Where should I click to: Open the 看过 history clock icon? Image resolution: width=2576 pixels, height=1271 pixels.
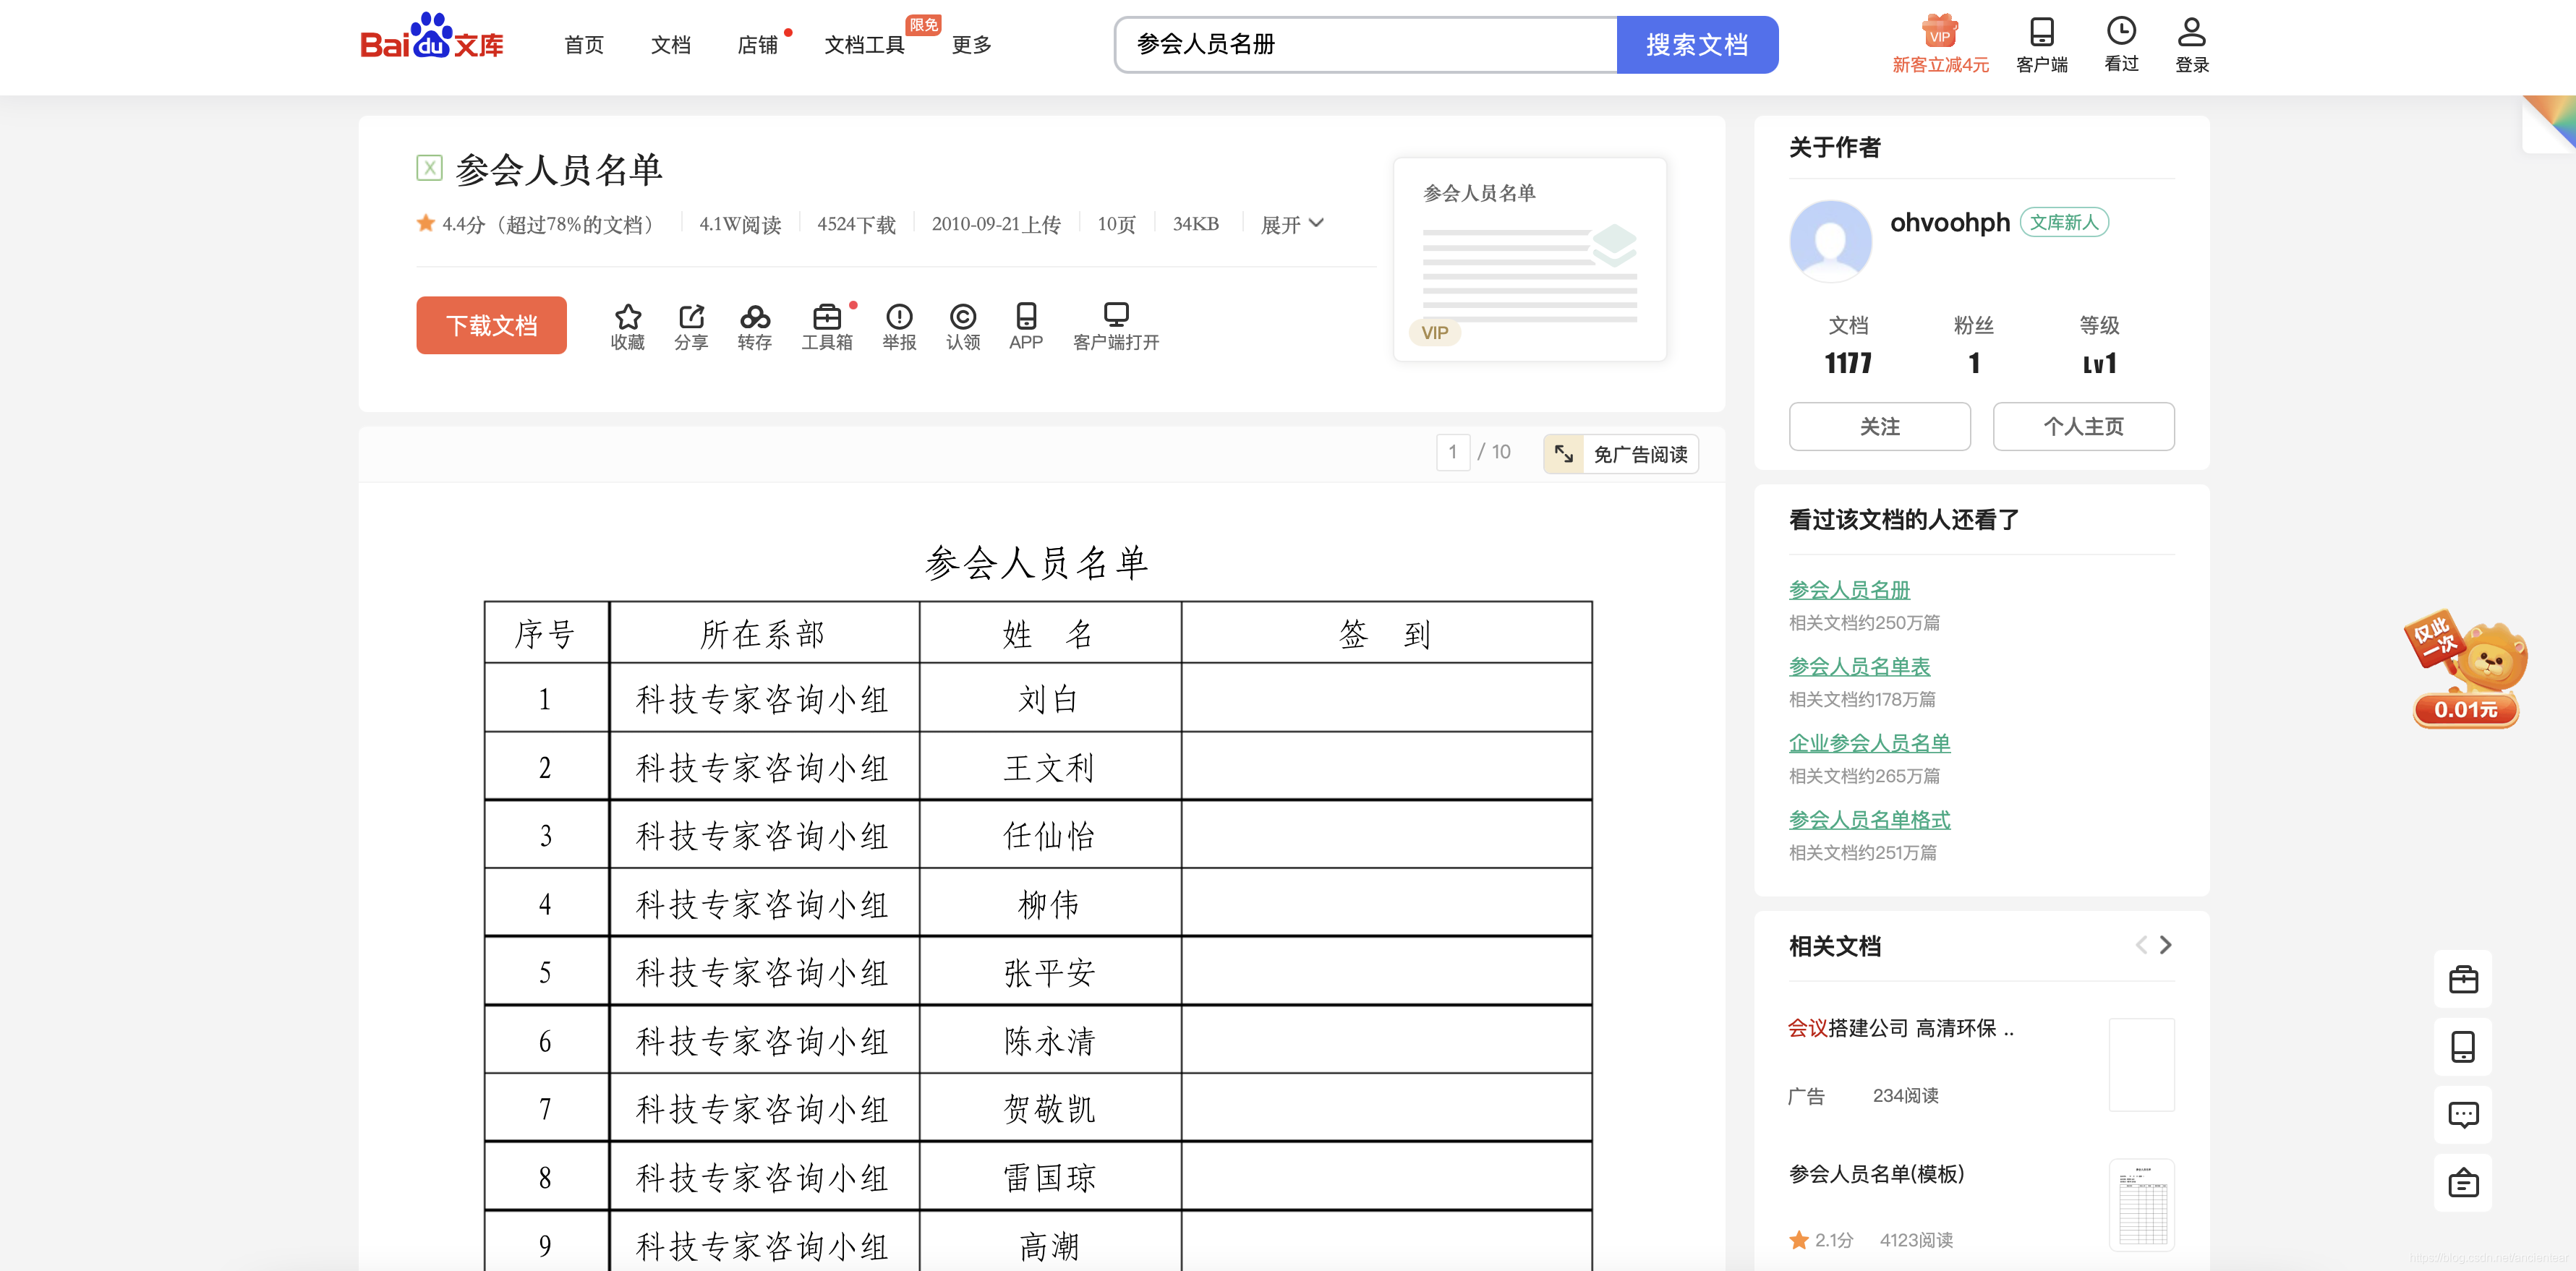[2121, 44]
